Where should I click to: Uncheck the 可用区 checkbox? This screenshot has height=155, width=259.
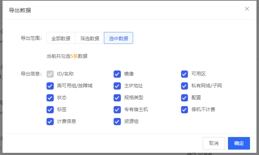[x=184, y=74]
